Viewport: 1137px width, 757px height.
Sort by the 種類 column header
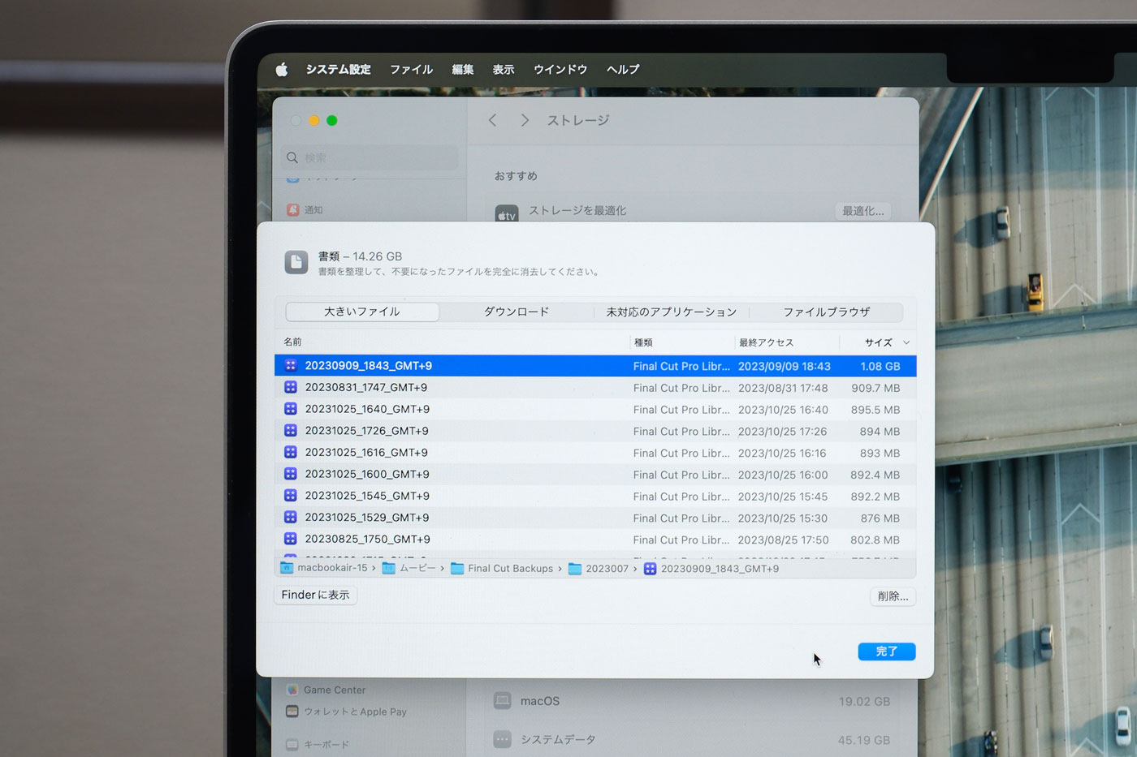point(643,342)
